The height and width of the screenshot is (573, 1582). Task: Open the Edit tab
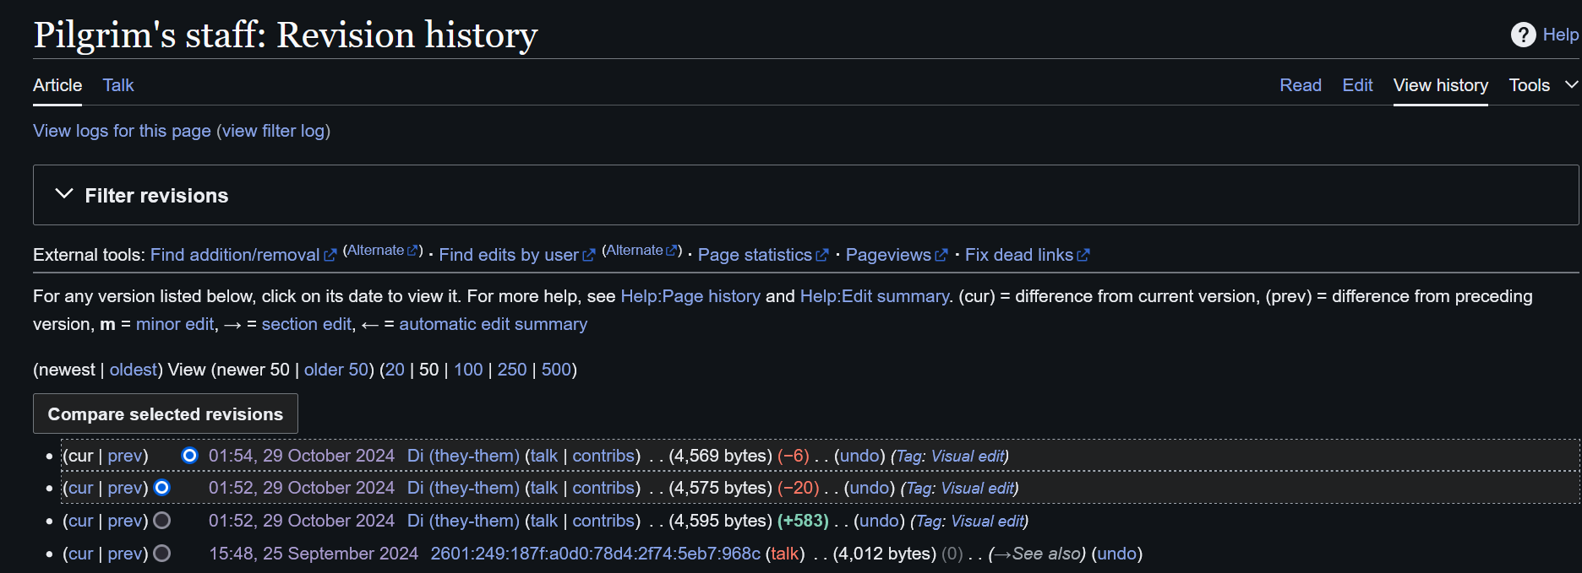tap(1357, 85)
